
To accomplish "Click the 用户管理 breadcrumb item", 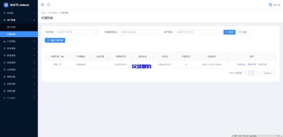I will [53, 13].
